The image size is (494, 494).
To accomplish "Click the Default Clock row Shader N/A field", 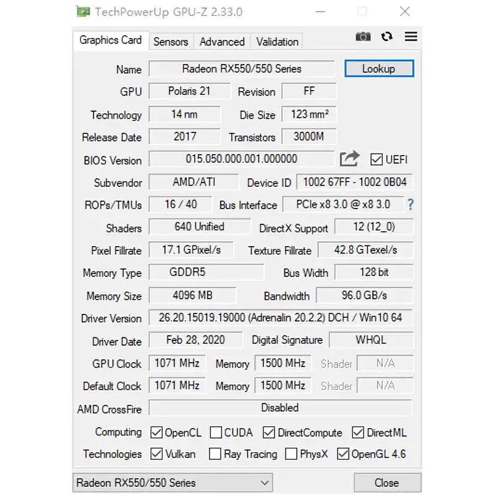I will click(x=385, y=385).
